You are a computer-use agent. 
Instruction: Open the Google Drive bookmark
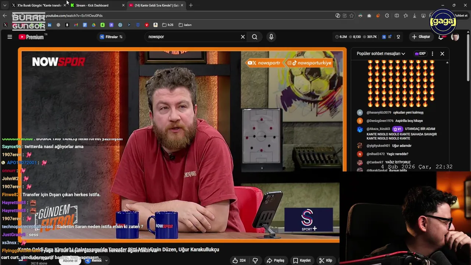point(93,25)
